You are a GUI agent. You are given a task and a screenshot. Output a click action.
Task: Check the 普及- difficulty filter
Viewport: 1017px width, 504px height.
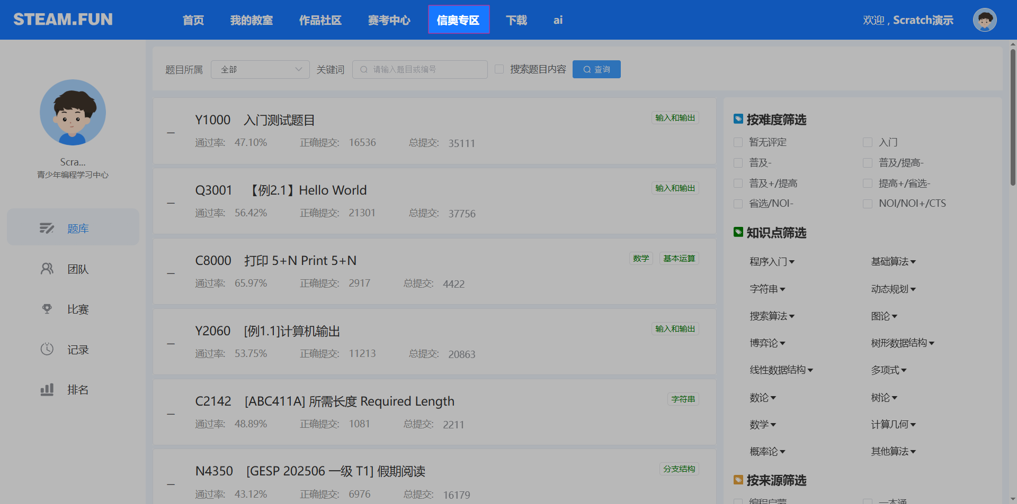pyautogui.click(x=738, y=163)
